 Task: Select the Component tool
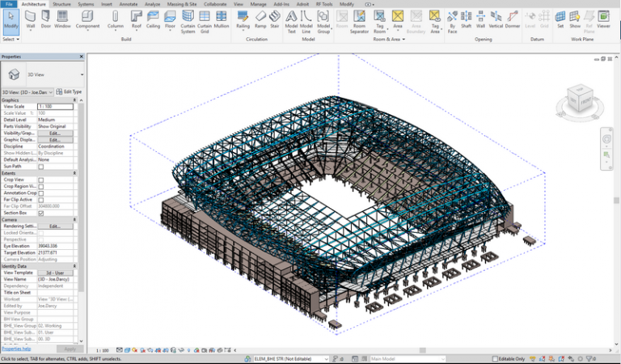pos(87,19)
